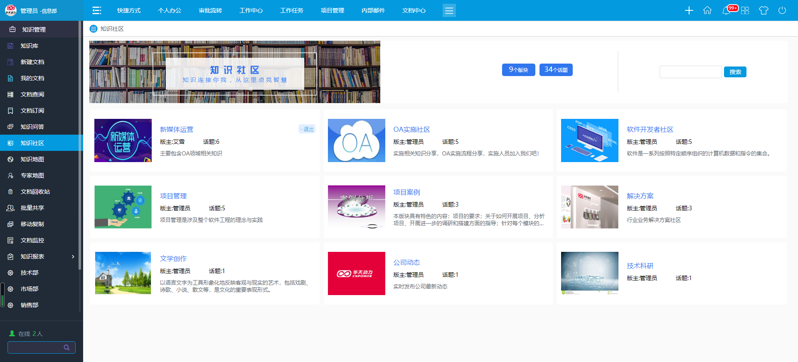Click the 退出 button on 新媒体运营
Screen dimensions: 798x362
[x=307, y=129]
